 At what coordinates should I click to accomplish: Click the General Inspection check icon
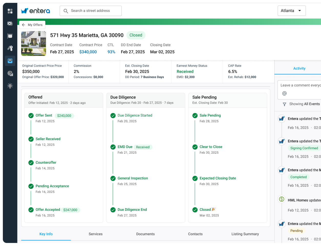click(x=113, y=178)
